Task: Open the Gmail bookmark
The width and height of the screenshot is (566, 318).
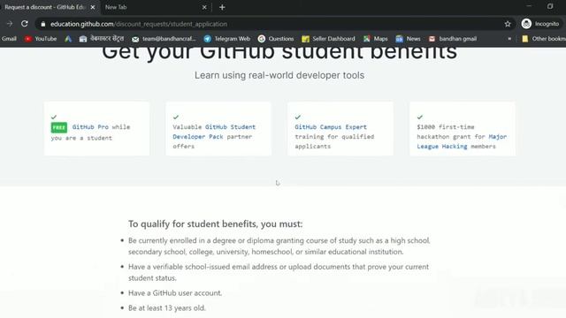Action: (9, 39)
